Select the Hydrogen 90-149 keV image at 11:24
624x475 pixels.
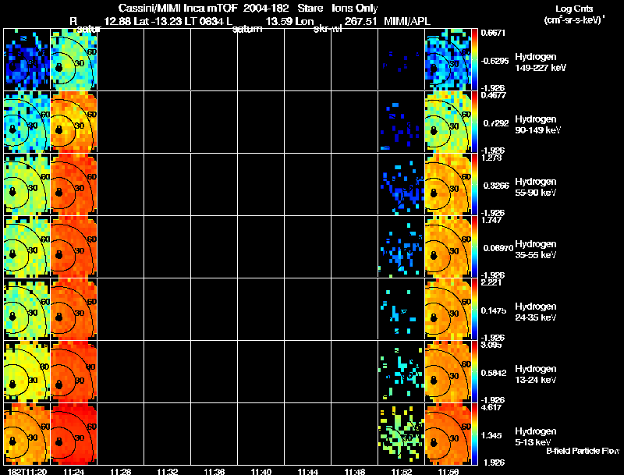pyautogui.click(x=73, y=122)
